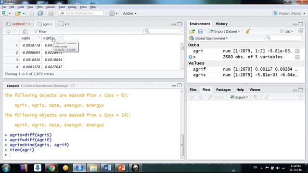308x173 pixels.
Task: Click the save workspace disk icon
Action: point(200,31)
